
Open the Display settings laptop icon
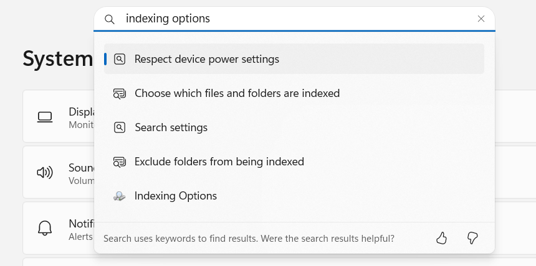coord(45,117)
